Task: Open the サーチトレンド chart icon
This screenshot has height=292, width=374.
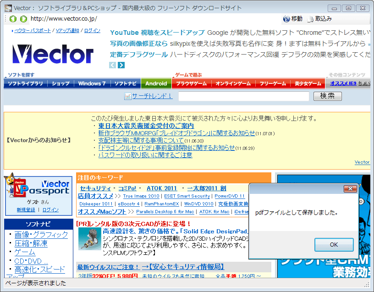Action: (127, 96)
